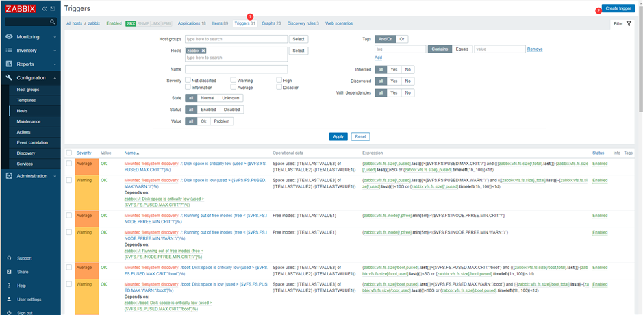Screen dimensions: 643x315
Task: Collapse the Configuration menu section
Action: pyautogui.click(x=30, y=78)
